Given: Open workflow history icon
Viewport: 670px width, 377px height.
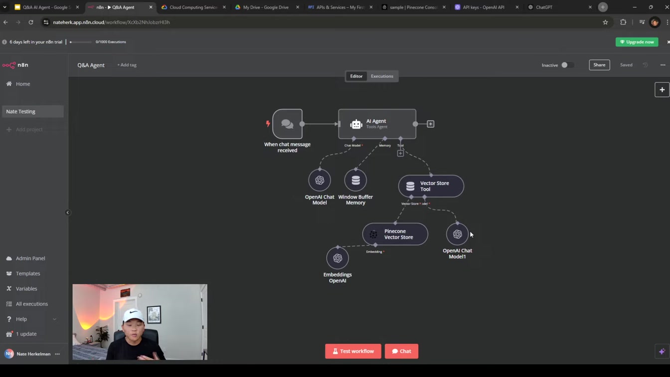Looking at the screenshot, I should 645,65.
